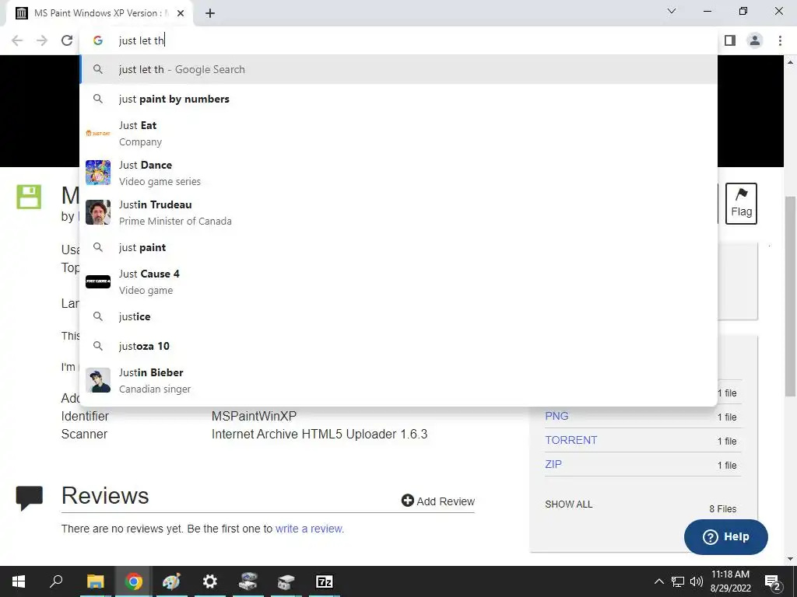Open a new tab with the plus icon

click(210, 13)
